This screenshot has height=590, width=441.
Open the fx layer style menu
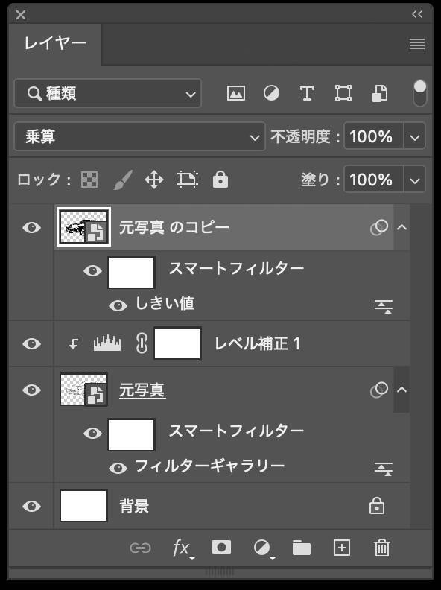pos(182,548)
